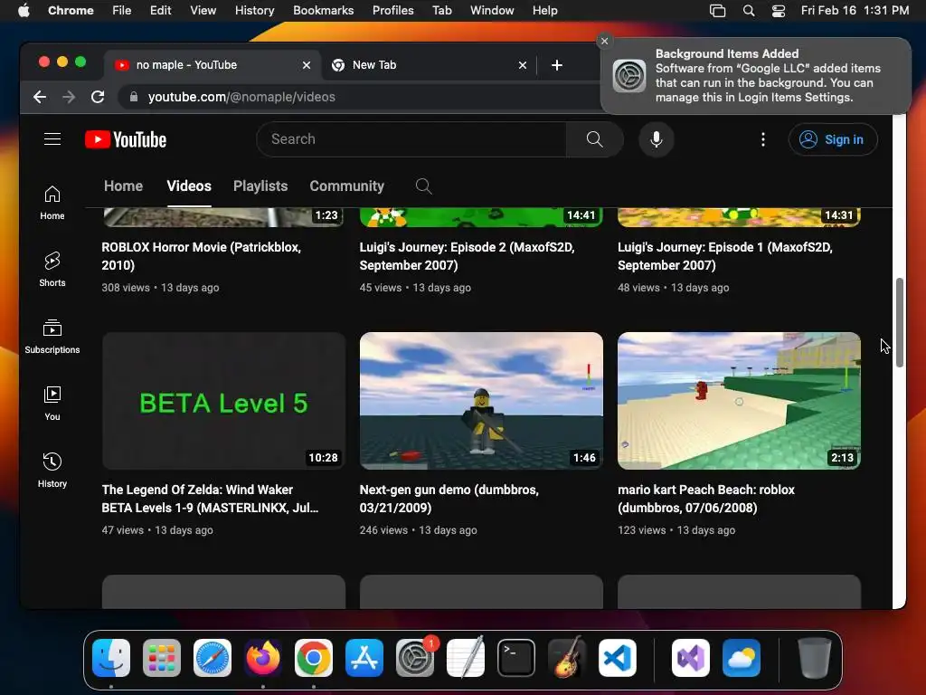The width and height of the screenshot is (926, 695).
Task: Open the Chrome File menu
Action: pyautogui.click(x=122, y=11)
